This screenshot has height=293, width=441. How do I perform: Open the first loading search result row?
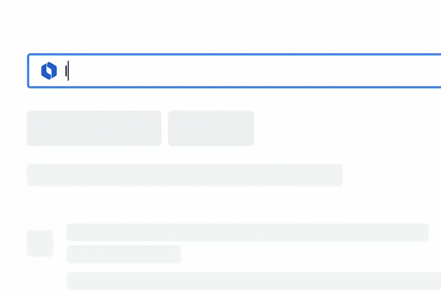(248, 232)
